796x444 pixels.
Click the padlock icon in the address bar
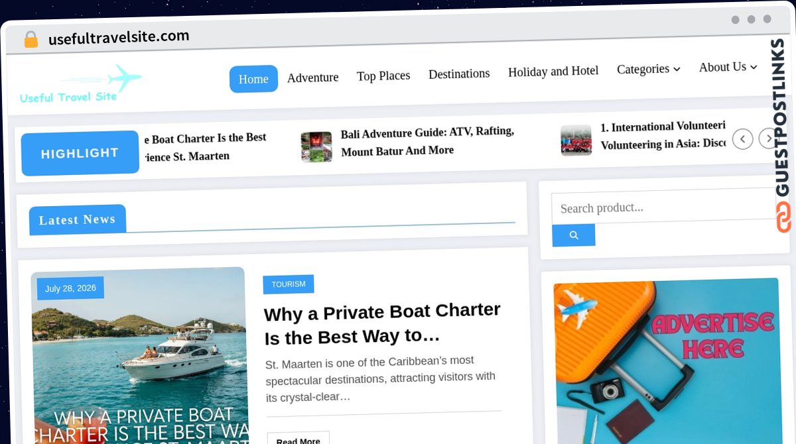(31, 40)
